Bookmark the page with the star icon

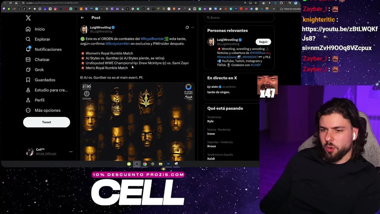click(x=256, y=3)
